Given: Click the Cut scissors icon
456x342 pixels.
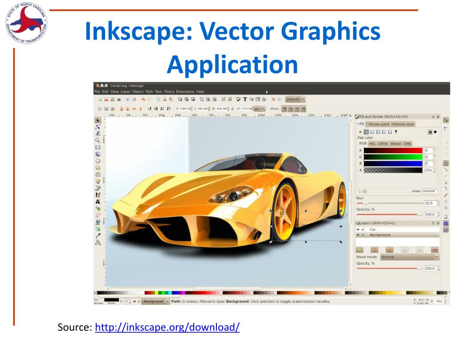Looking at the screenshot, I should (165, 99).
